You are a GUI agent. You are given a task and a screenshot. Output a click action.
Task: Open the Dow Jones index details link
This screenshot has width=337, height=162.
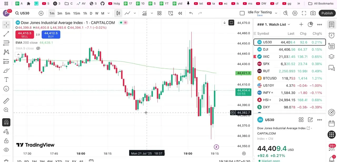point(308,128)
